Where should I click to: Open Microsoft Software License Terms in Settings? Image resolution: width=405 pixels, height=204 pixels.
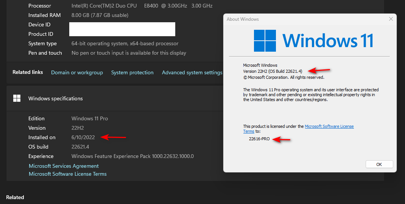pyautogui.click(x=68, y=174)
